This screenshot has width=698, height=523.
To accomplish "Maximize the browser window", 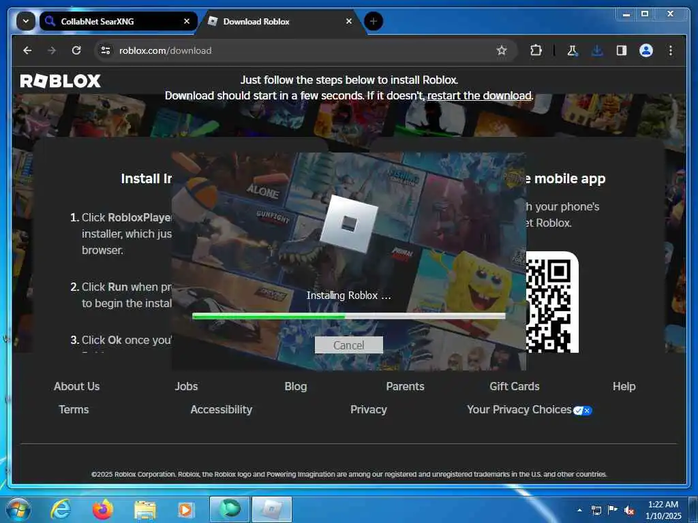I will tap(645, 14).
